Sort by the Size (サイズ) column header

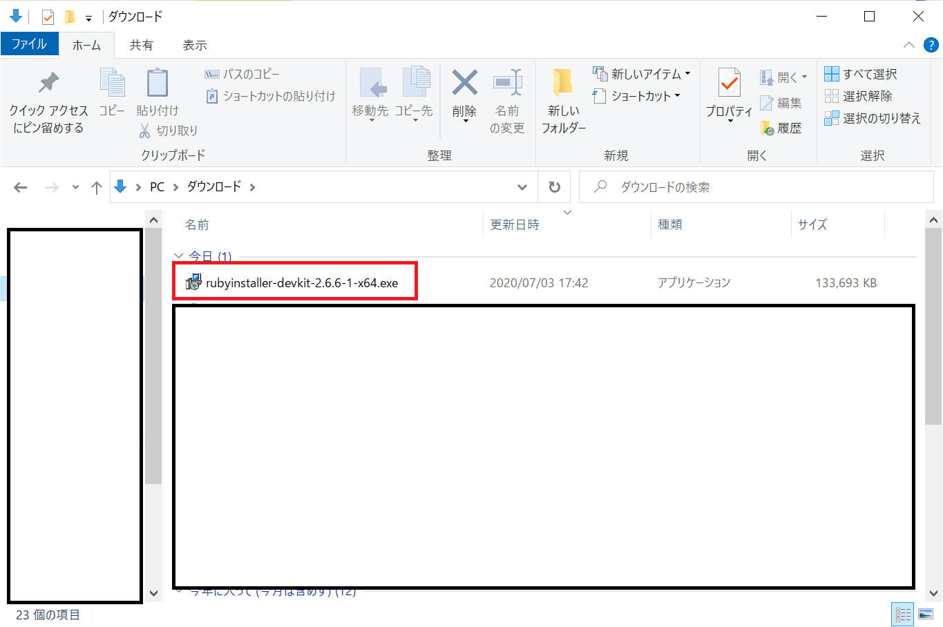click(x=812, y=224)
